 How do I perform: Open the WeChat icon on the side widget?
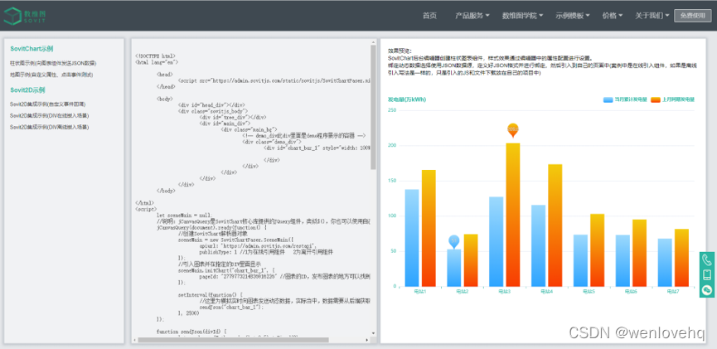(x=707, y=289)
